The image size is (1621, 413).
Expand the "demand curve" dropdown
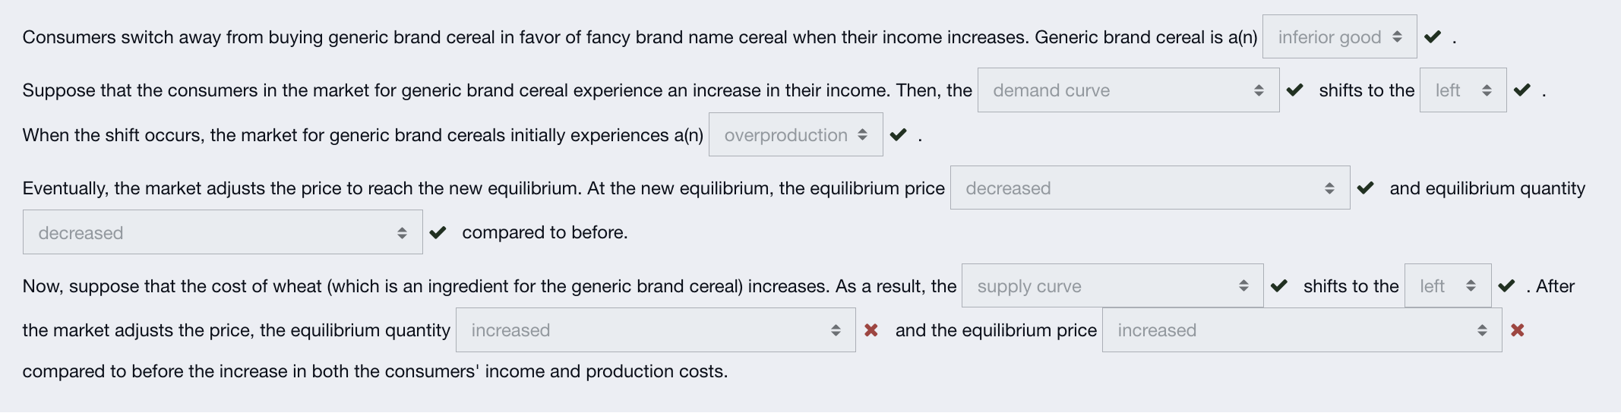coord(1128,90)
